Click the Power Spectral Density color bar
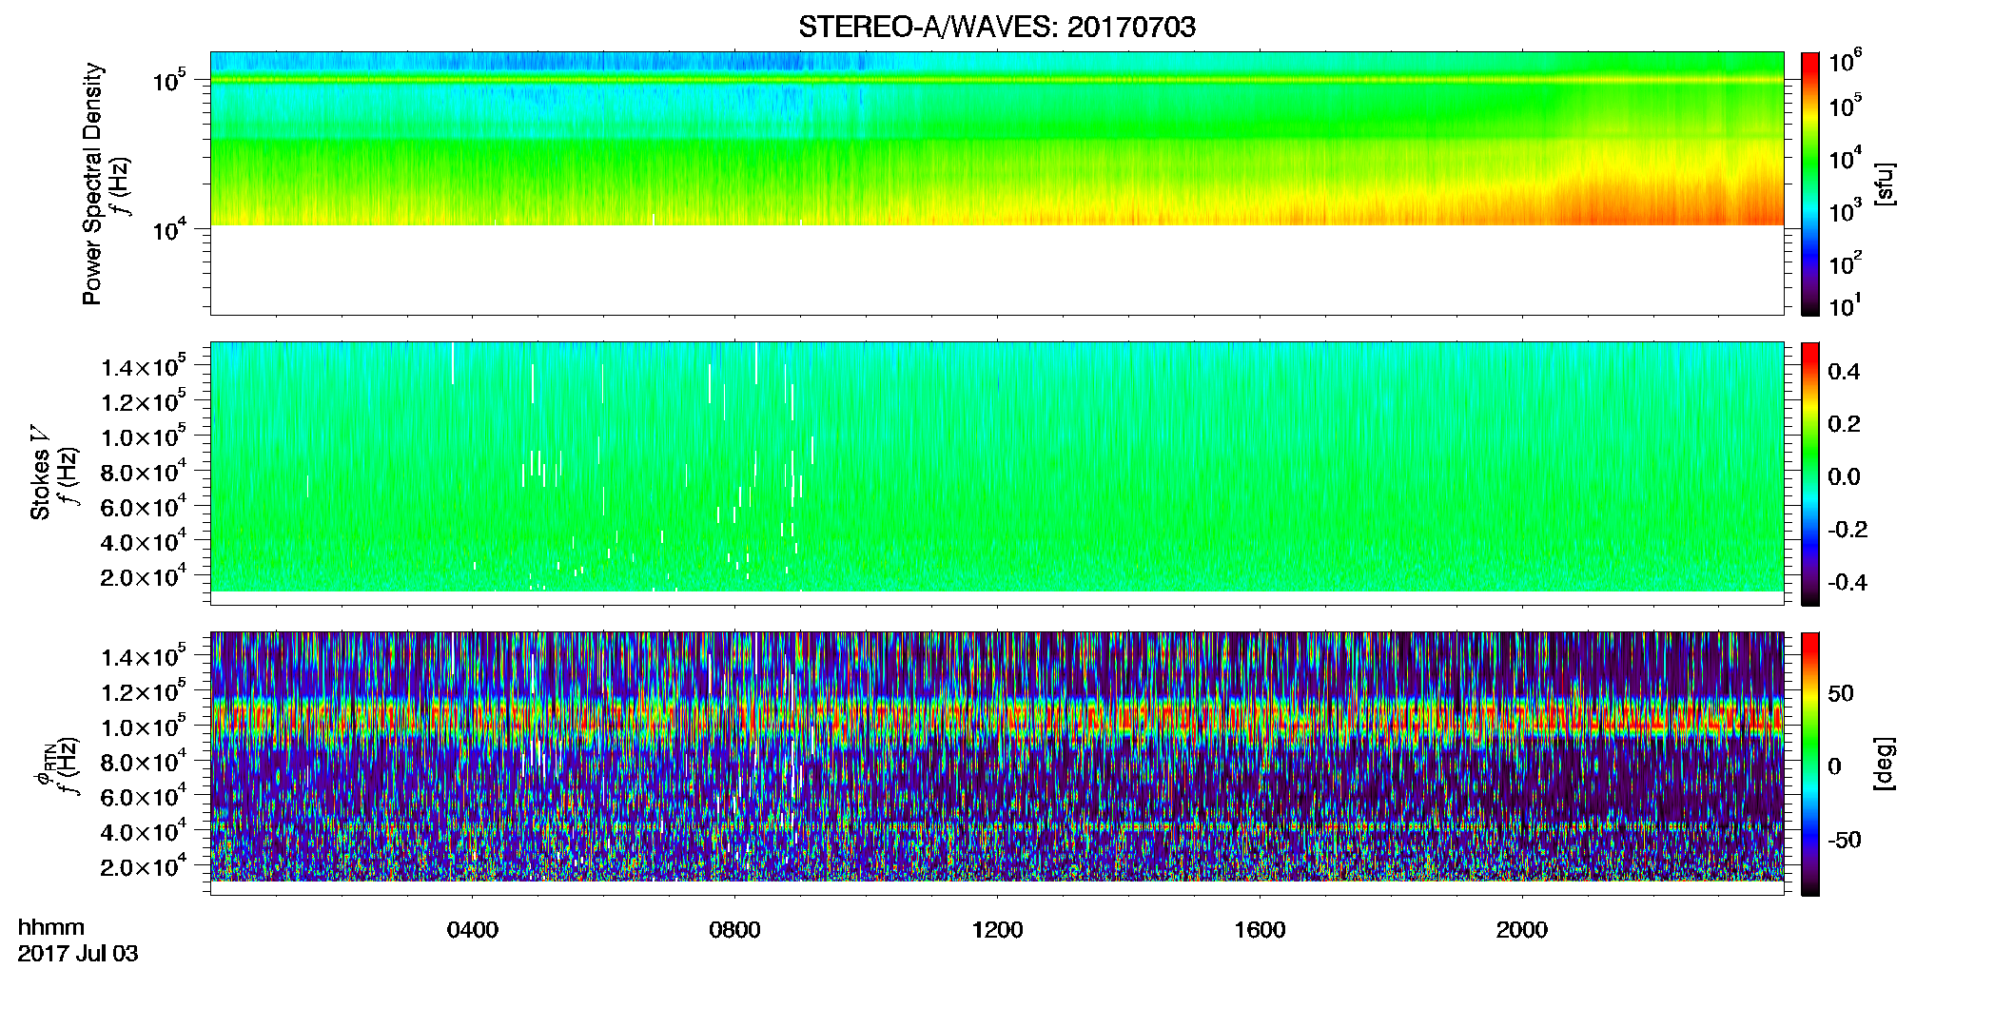 (1810, 184)
